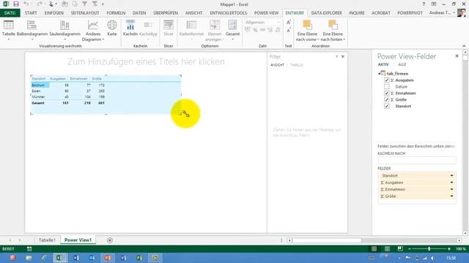Screen dimensions: 469x263
Task: Close the Power View-Felder pane
Action: point(457,56)
